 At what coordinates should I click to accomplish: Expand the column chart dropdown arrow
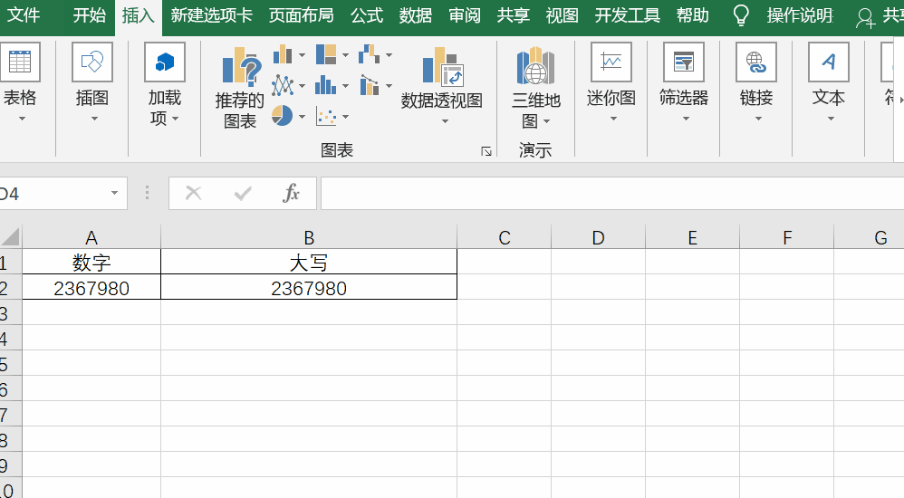pyautogui.click(x=302, y=55)
